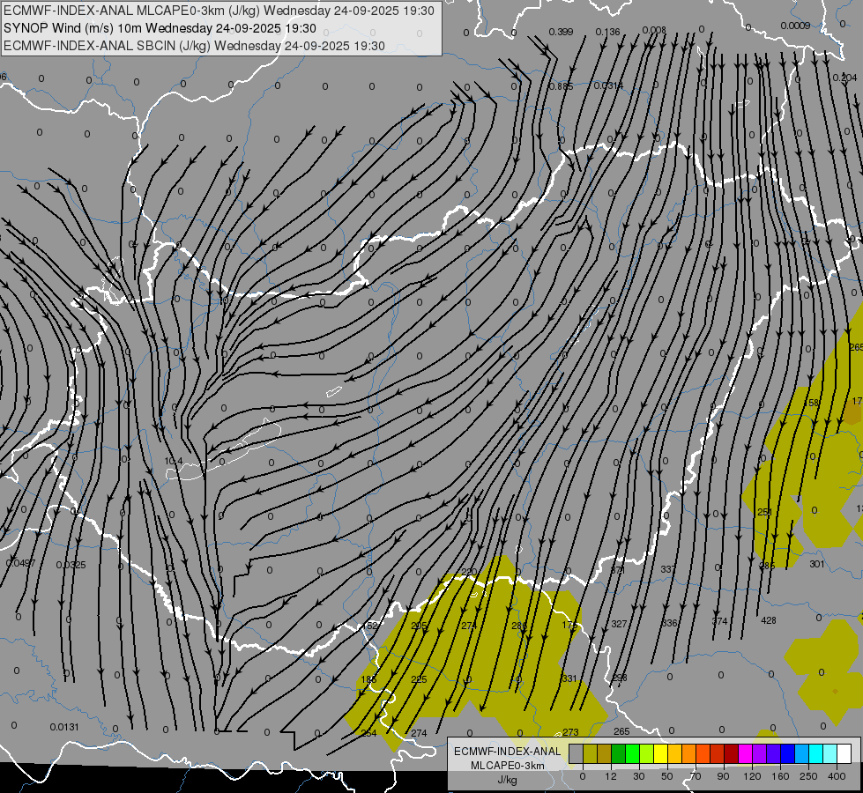Image resolution: width=863 pixels, height=793 pixels.
Task: Click the map value 301
Action: pos(817,564)
